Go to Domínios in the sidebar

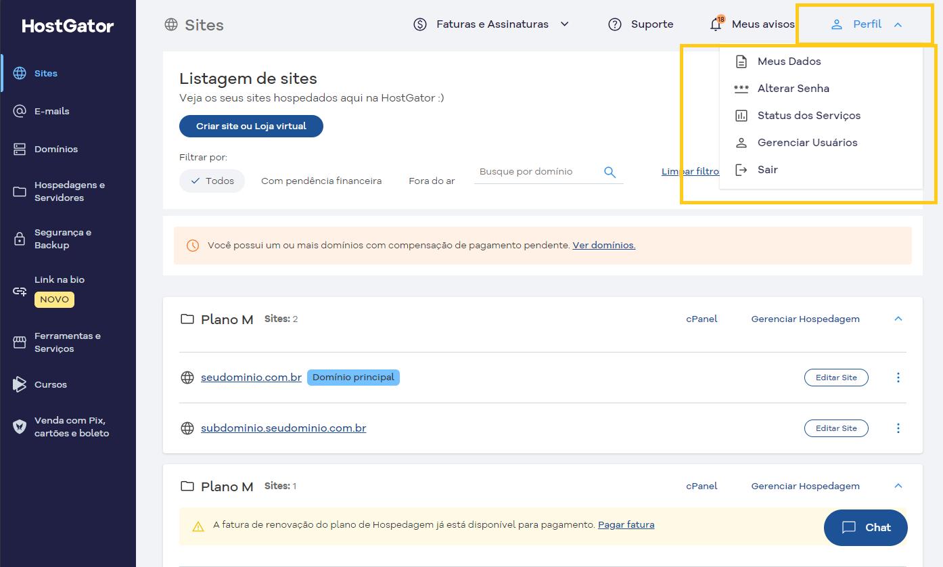[x=56, y=149]
